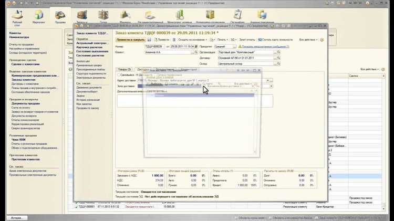This screenshot has height=221, width=394.
Task: Open Номенклатура in the left sales panel
Action: point(19,37)
